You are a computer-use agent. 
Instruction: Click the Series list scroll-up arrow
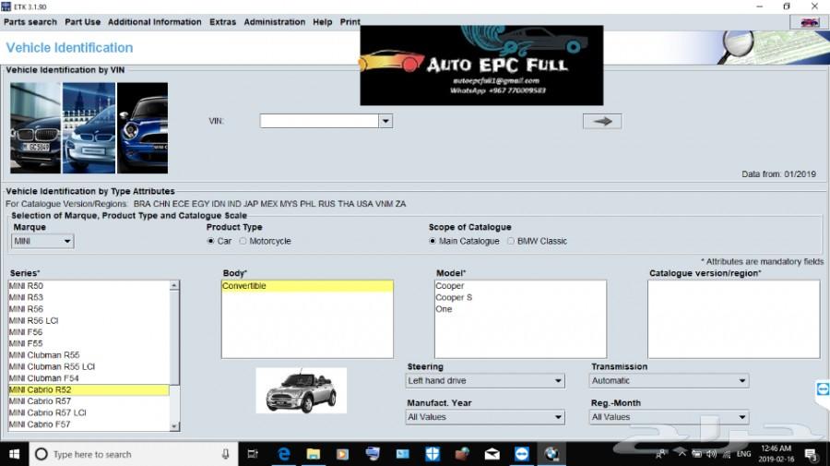pos(174,285)
